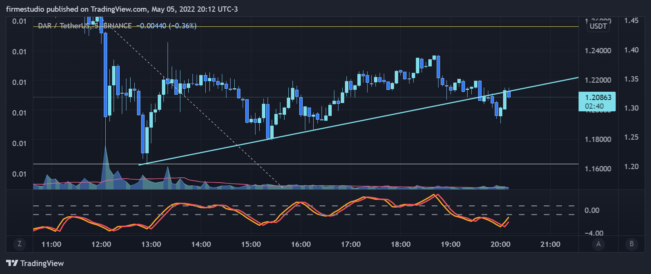
Task: Click the 1.22000 price level
Action: [x=598, y=80]
